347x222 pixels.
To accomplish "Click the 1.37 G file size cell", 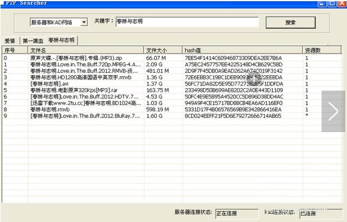I will tap(154, 83).
